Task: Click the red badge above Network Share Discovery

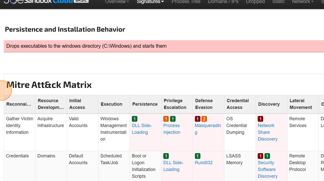Action: click(261, 119)
